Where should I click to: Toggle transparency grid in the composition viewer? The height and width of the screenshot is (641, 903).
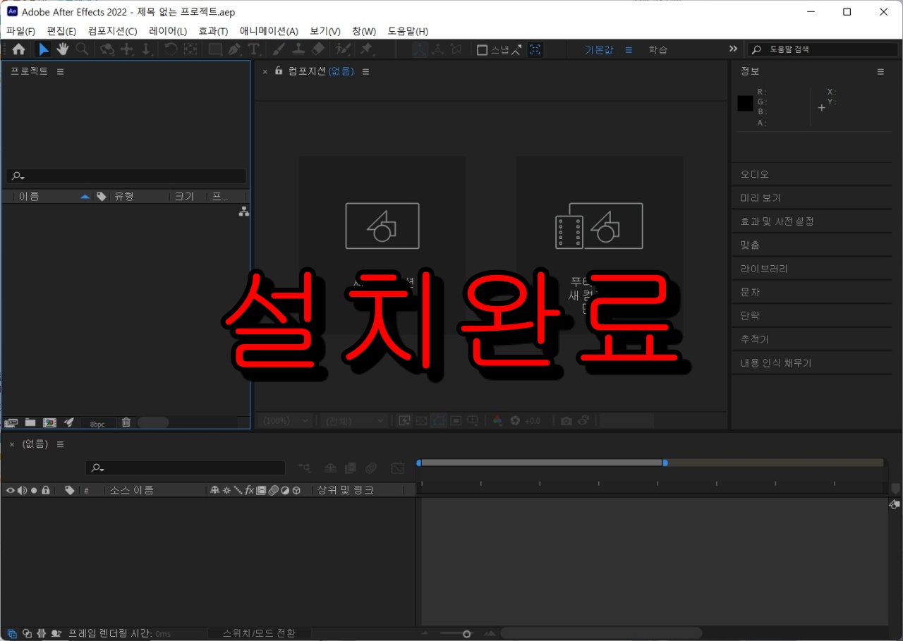(x=421, y=420)
